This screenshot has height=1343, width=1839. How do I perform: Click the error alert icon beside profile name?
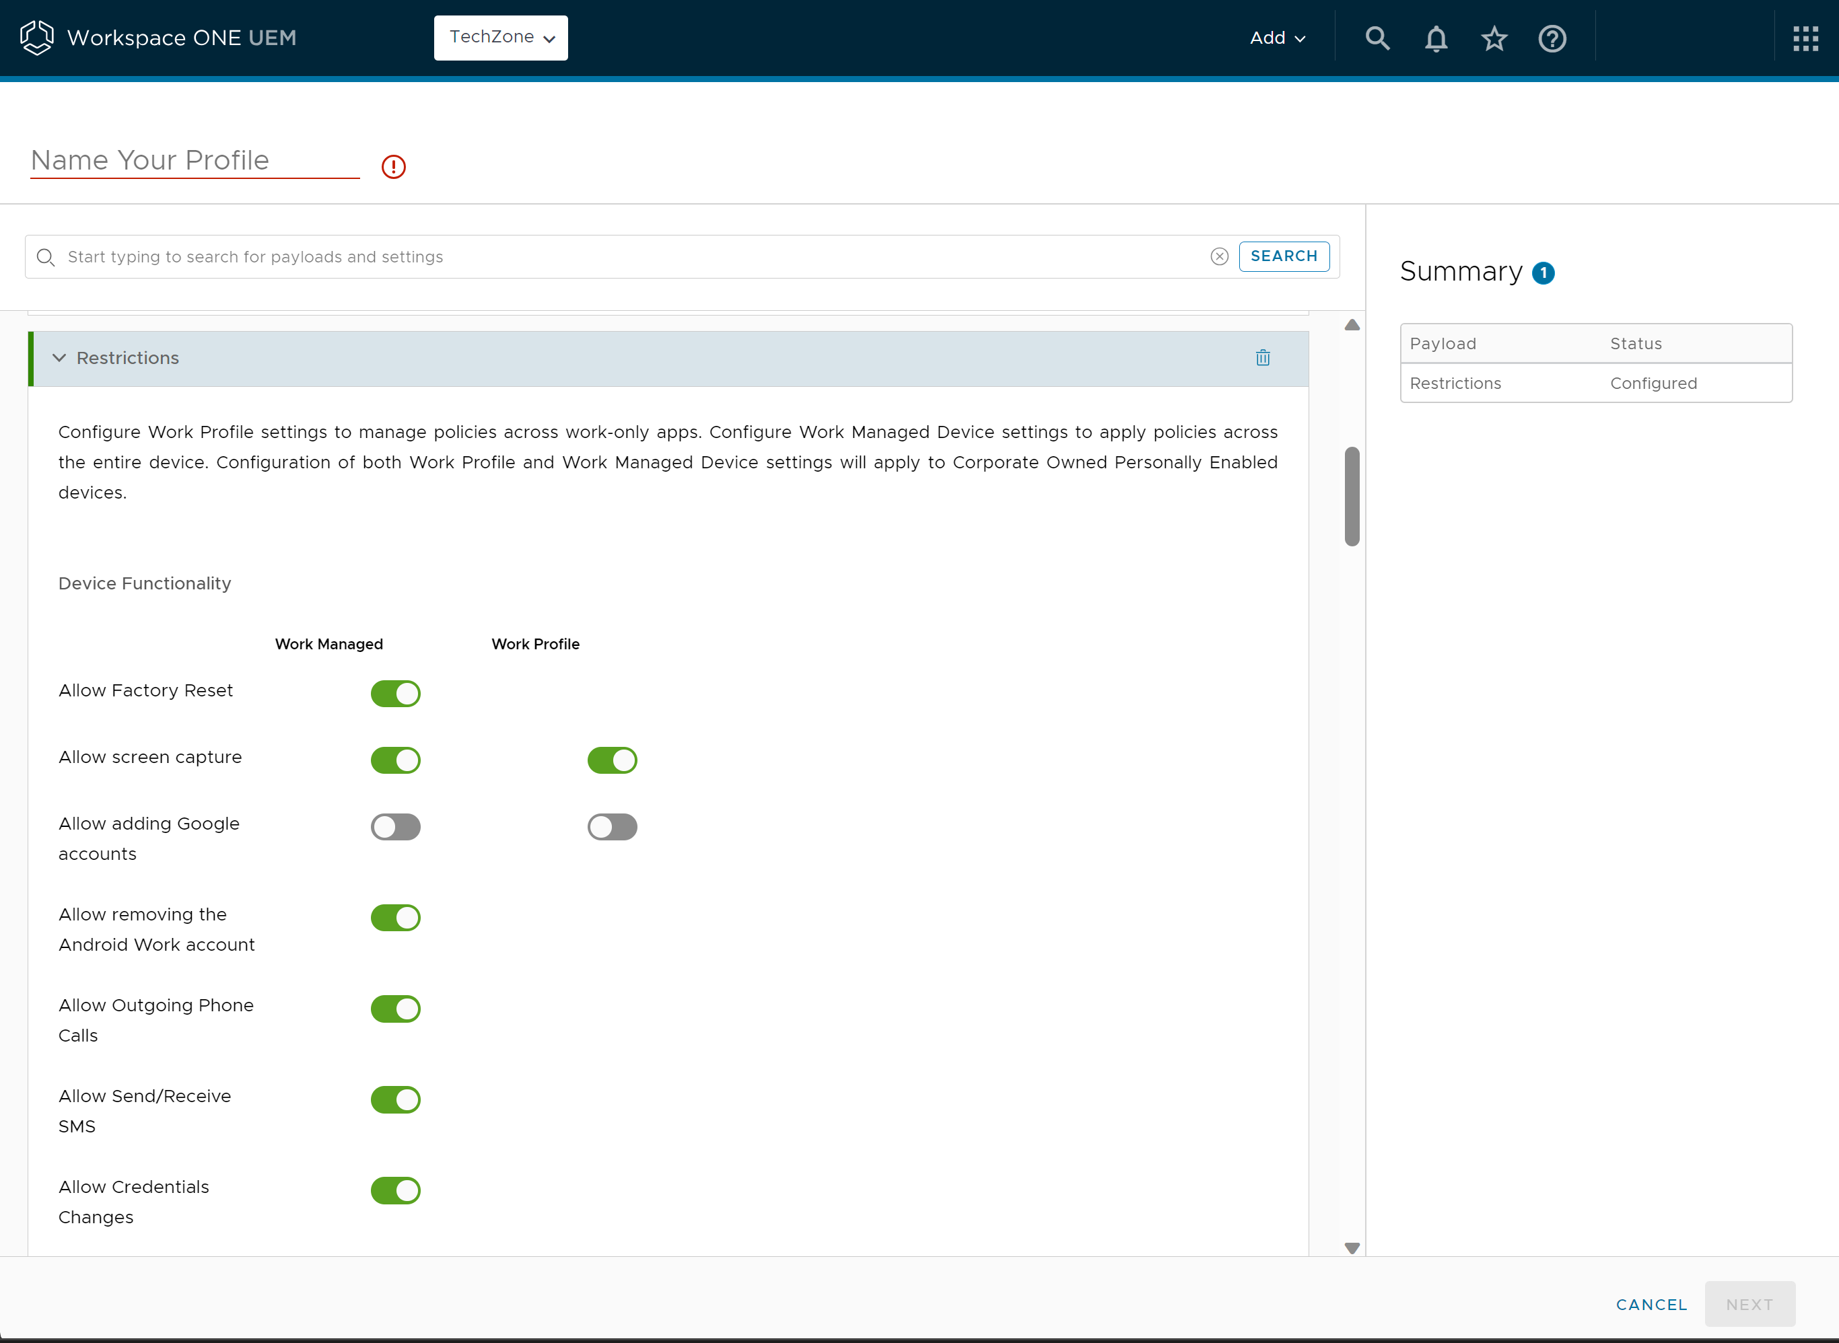(393, 166)
